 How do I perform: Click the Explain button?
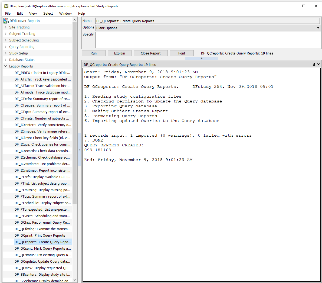120,53
